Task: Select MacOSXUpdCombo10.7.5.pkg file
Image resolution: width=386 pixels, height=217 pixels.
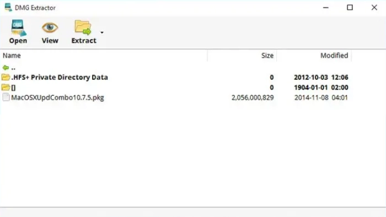Action: (x=57, y=97)
